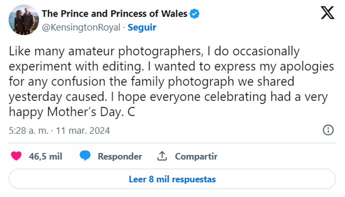Image resolution: width=345 pixels, height=197 pixels.
Task: Open the X logo link
Action: point(327,13)
